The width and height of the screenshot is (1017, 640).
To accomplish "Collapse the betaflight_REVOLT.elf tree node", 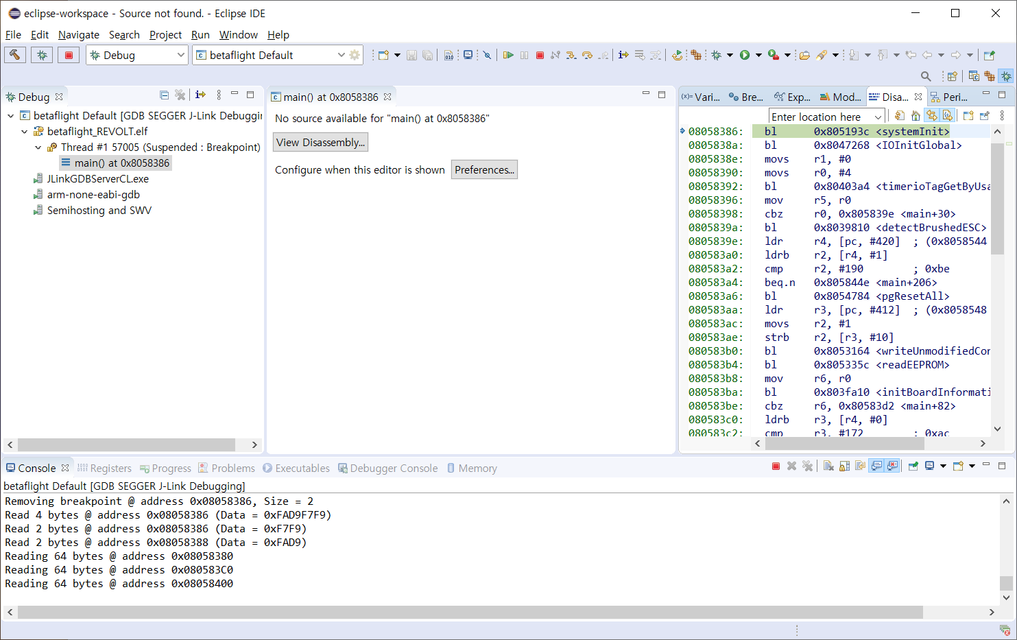I will click(x=25, y=132).
